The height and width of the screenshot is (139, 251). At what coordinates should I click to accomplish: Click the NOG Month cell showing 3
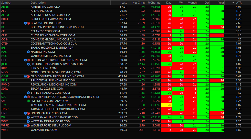tap(190, 72)
